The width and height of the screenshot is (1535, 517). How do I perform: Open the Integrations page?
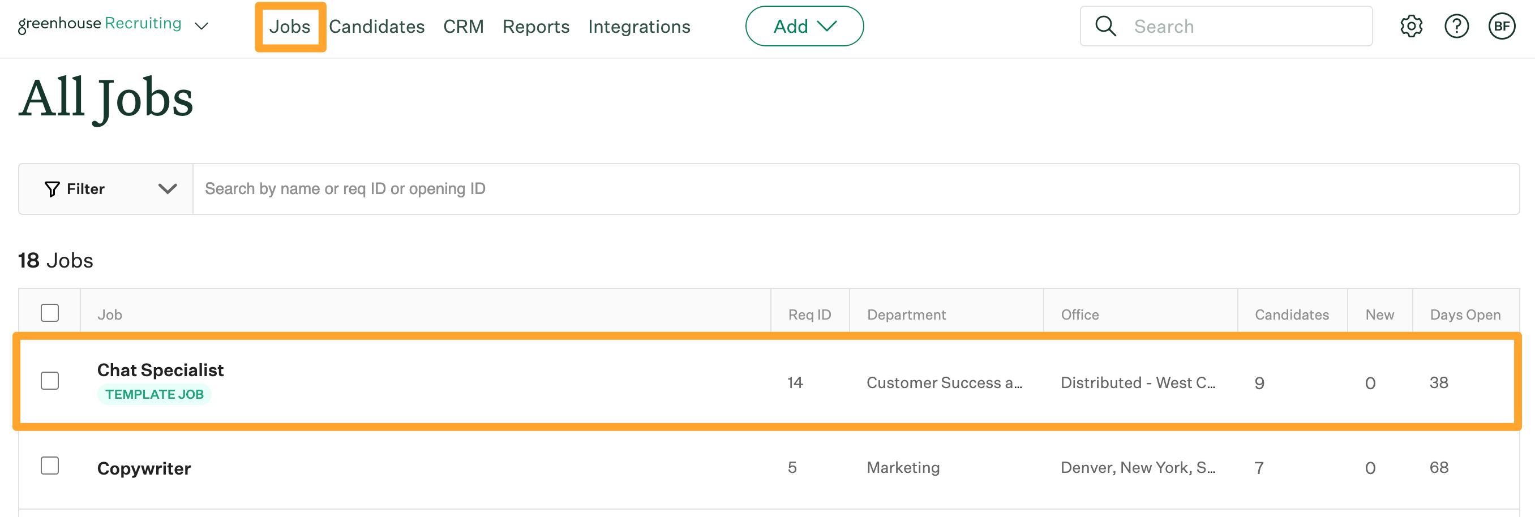tap(639, 26)
